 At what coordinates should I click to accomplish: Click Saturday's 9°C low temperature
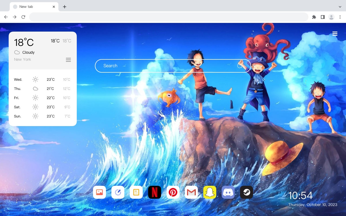pos(67,107)
